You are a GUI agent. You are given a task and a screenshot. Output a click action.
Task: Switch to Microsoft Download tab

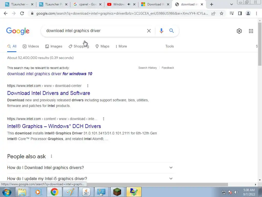pos(155,4)
